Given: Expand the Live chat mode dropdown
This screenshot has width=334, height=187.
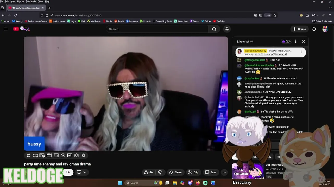Looking at the screenshot, I should 245,41.
